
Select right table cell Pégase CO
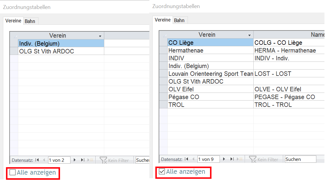(210, 97)
